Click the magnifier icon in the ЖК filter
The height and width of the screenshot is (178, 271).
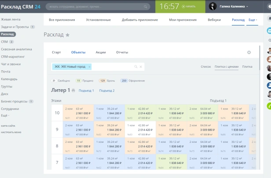(136, 67)
